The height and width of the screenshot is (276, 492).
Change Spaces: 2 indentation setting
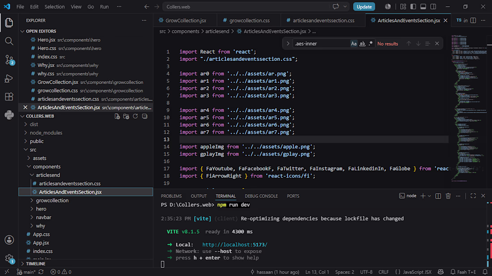pos(344,272)
